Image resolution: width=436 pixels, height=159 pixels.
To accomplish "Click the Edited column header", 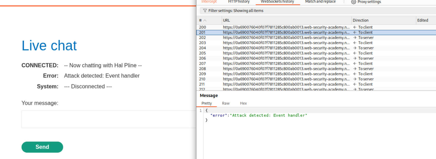I will tap(422, 20).
